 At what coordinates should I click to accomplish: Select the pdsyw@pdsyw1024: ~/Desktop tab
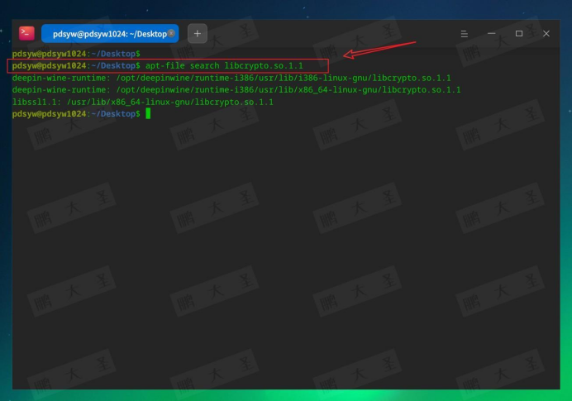[x=110, y=34]
